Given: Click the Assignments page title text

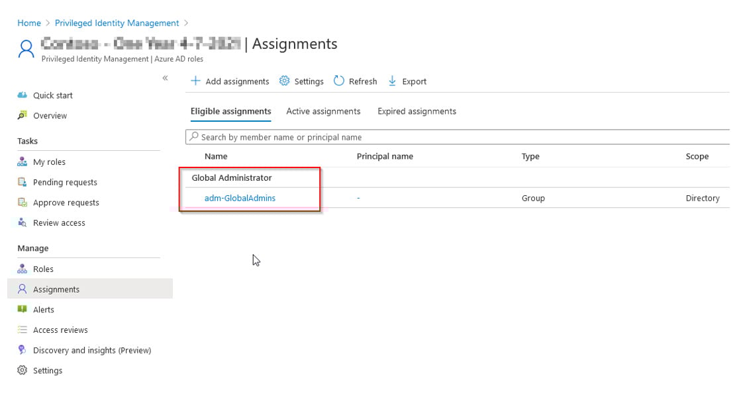Looking at the screenshot, I should pos(295,44).
